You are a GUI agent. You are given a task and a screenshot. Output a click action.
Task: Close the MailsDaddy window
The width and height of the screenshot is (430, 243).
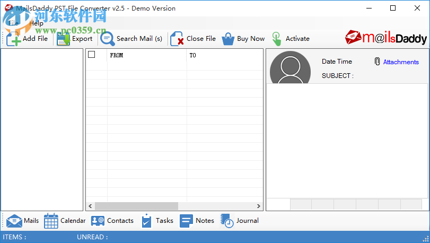point(417,8)
